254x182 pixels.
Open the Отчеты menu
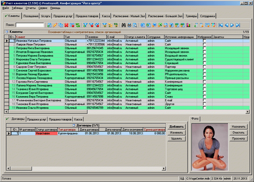tap(30, 7)
